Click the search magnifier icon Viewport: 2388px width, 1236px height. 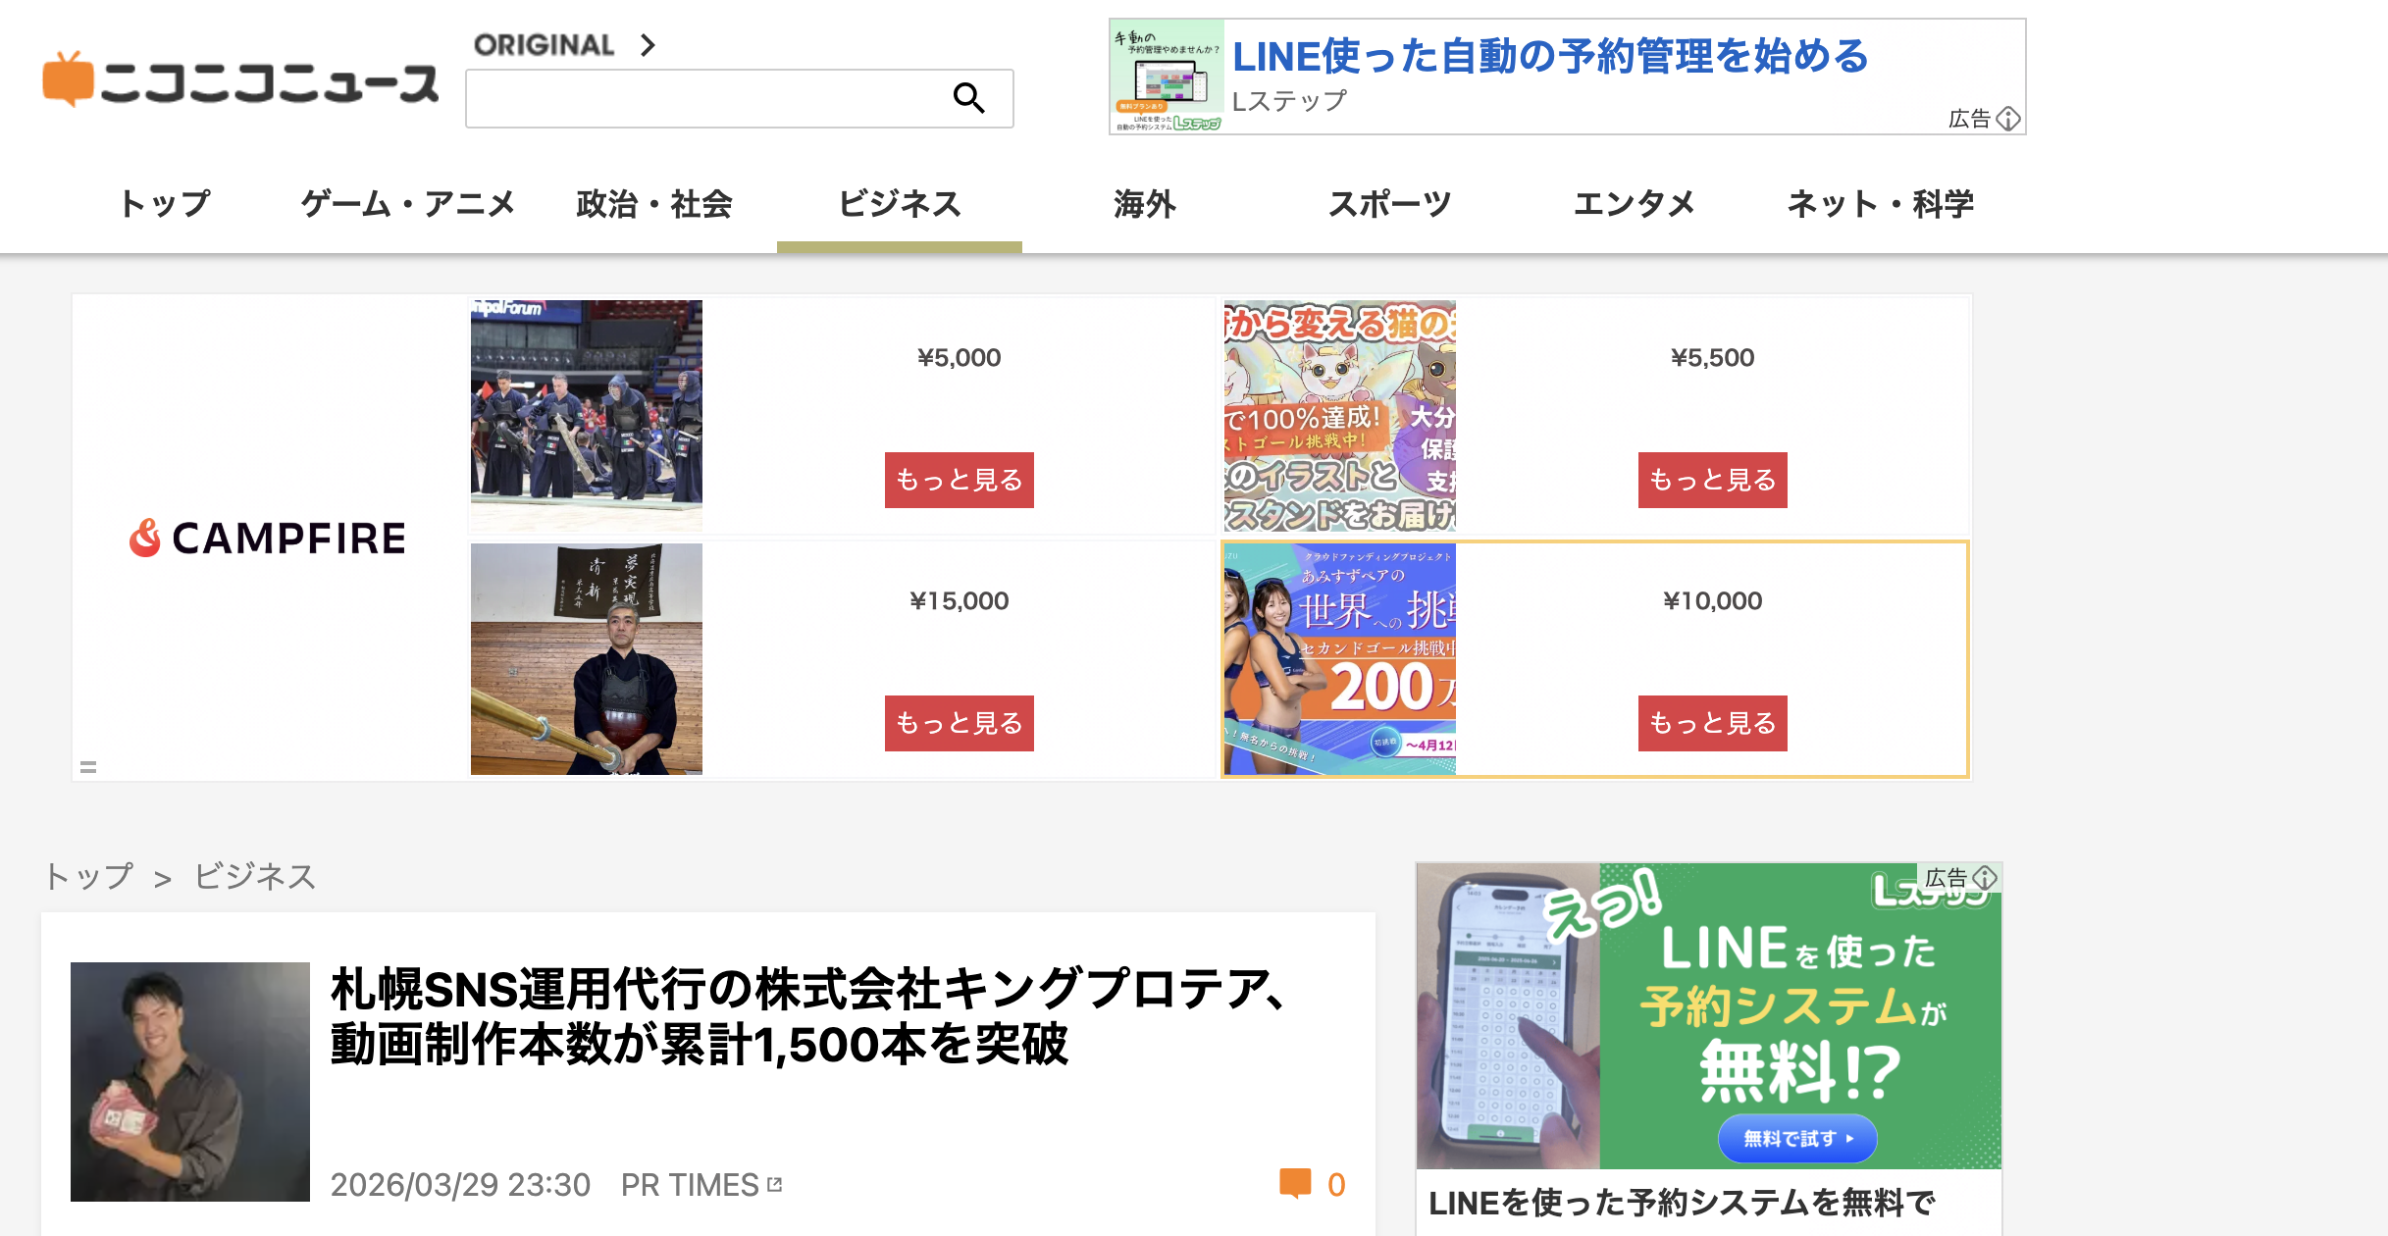968,98
